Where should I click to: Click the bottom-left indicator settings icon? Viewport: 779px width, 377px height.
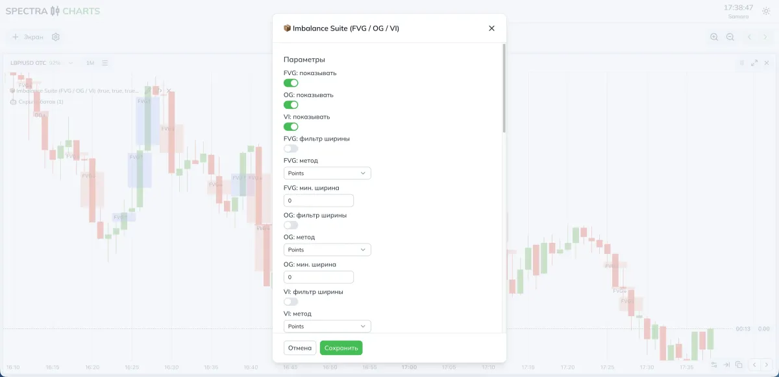714,365
